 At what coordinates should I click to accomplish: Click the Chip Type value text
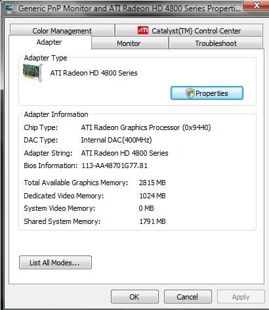(x=146, y=127)
